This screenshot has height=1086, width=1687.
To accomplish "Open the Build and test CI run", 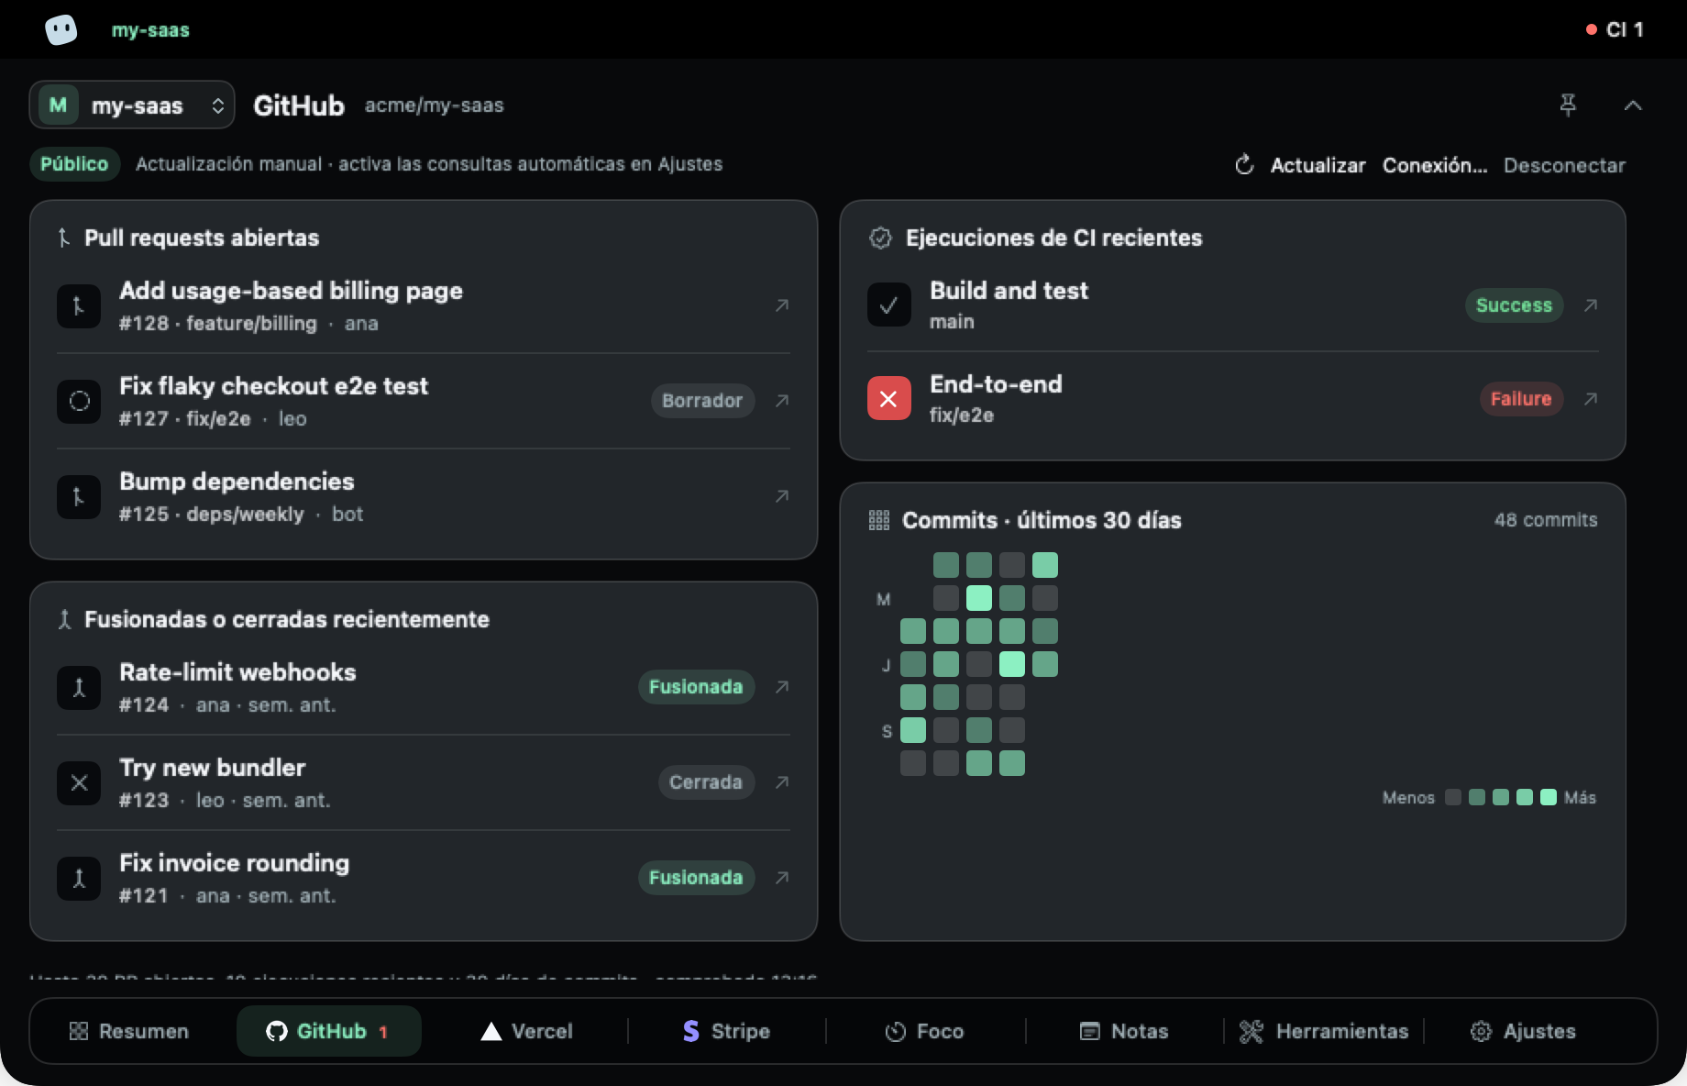I will [x=1232, y=305].
